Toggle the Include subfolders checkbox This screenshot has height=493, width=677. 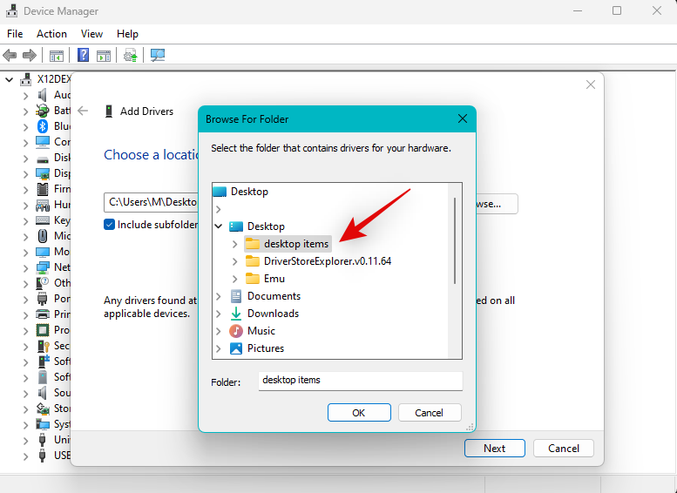tap(109, 225)
